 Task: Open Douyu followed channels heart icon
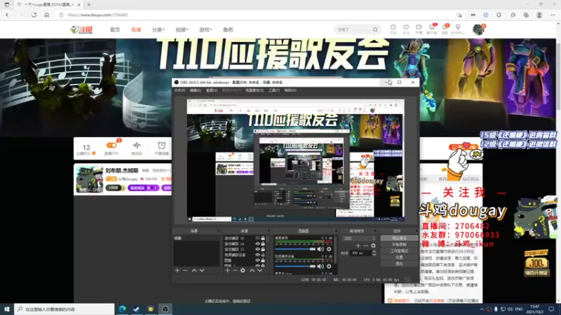click(406, 29)
